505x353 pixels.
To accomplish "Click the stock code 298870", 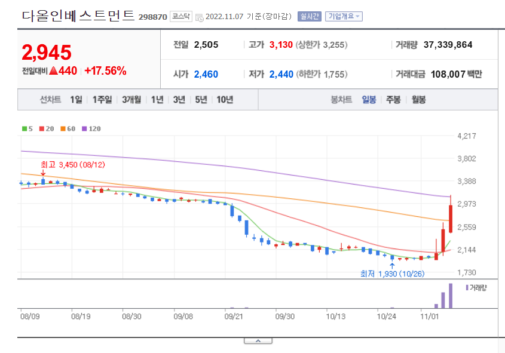I will (152, 17).
